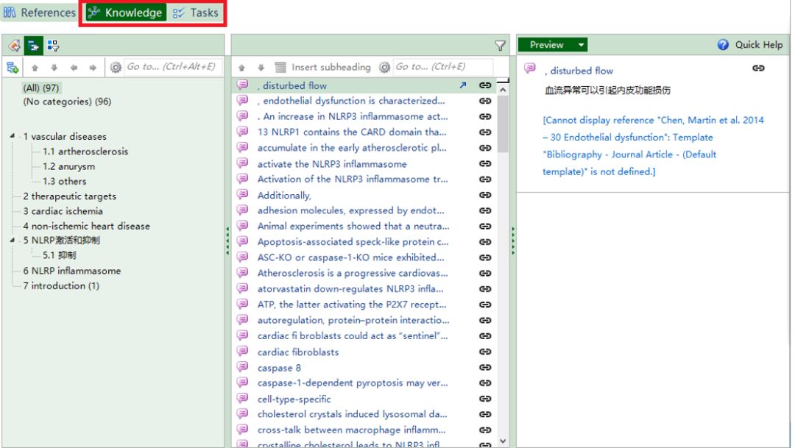Image resolution: width=795 pixels, height=448 pixels.
Task: Select 'caspase 8' knowledge item
Action: tap(279, 368)
